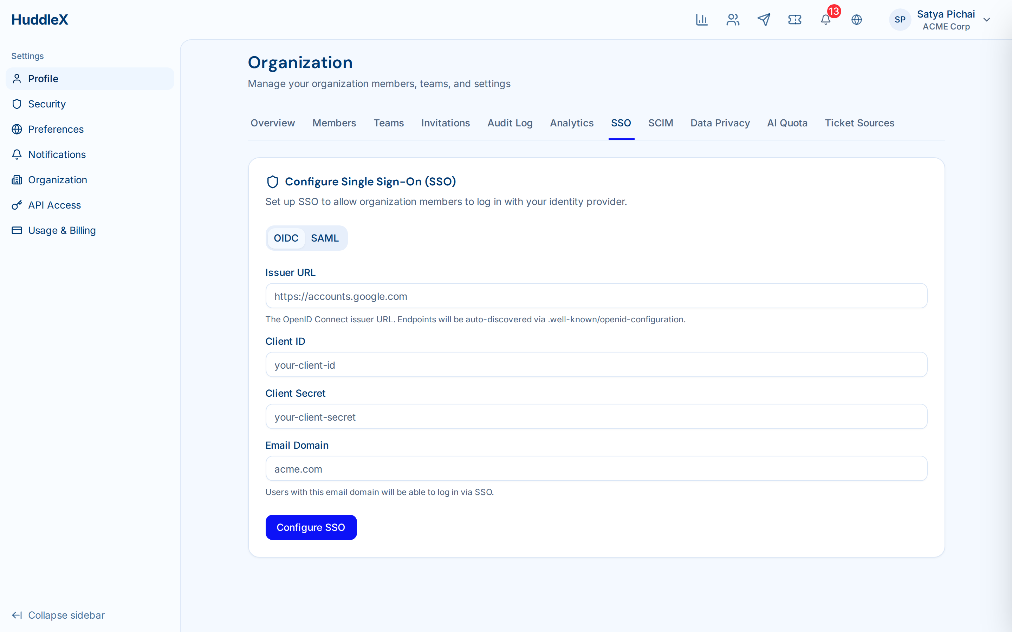This screenshot has width=1012, height=632.
Task: Switch to the Members tab
Action: tap(334, 123)
